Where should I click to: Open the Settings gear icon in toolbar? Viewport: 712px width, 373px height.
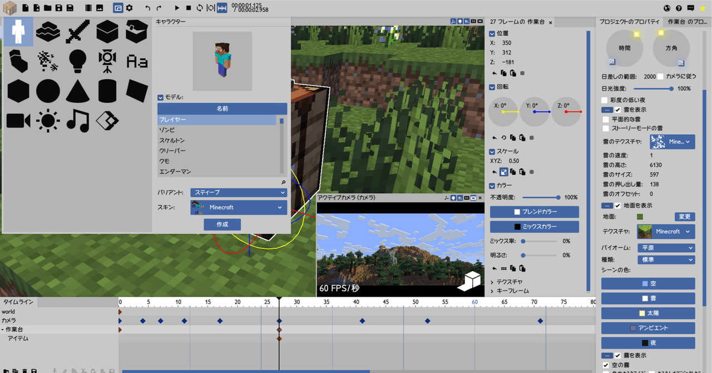tap(129, 8)
